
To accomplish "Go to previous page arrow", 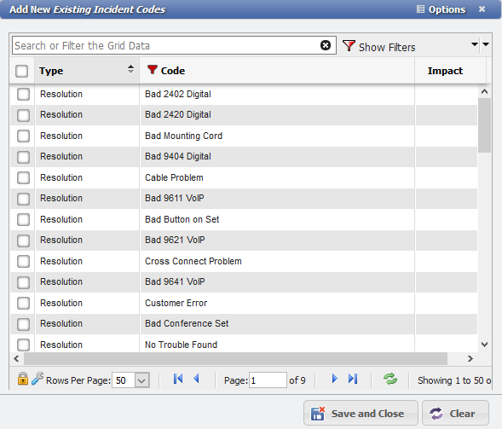I will (197, 379).
